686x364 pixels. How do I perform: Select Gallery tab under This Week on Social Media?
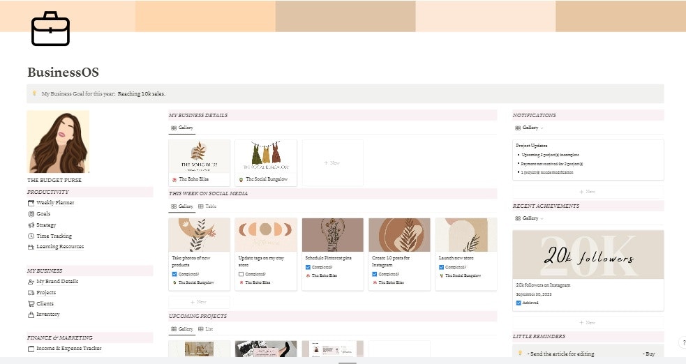tap(182, 206)
